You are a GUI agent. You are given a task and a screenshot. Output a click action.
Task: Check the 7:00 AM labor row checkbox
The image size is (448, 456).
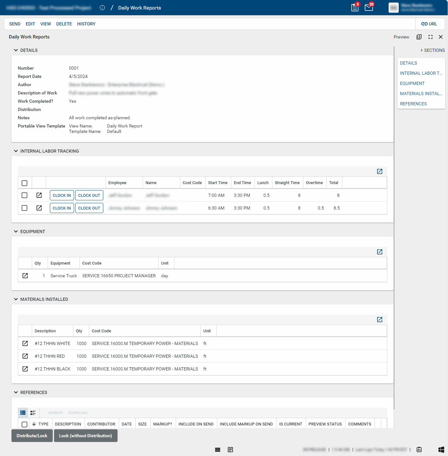coord(24,195)
